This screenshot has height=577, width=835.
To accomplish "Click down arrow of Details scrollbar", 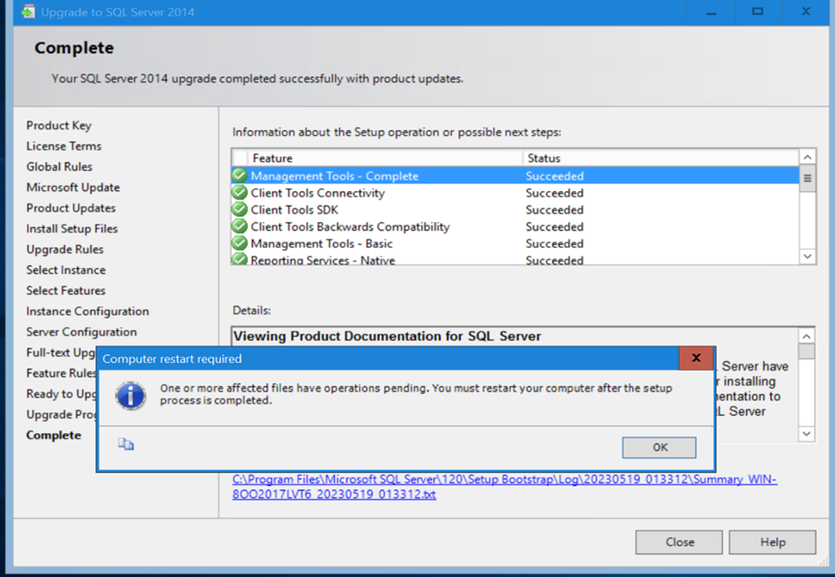I will point(807,433).
